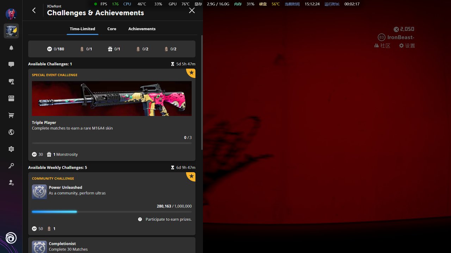The width and height of the screenshot is (451, 253).
Task: Click the "Triple Player" challenge title
Action: (44, 123)
